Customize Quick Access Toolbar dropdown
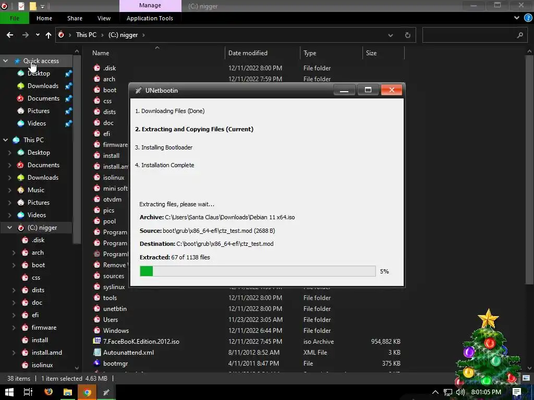This screenshot has width=534, height=400. [43, 6]
